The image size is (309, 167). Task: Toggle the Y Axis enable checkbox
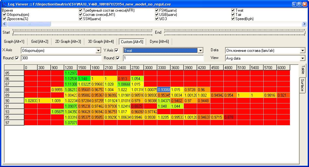(116, 50)
